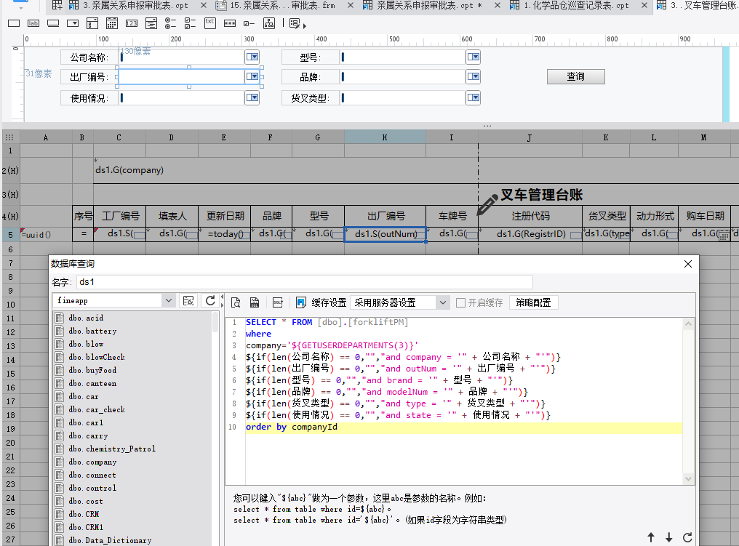Expand the fineapp connection dropdown
Image resolution: width=739 pixels, height=546 pixels.
pyautogui.click(x=168, y=300)
